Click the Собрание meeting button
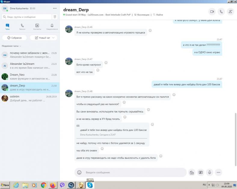Screen dimensions: 237x189 pyautogui.click(x=14, y=38)
